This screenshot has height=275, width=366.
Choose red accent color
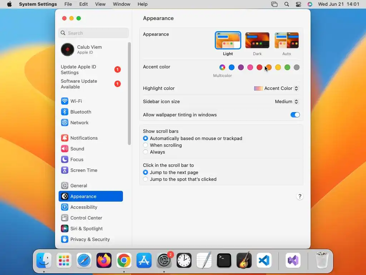[x=259, y=67]
